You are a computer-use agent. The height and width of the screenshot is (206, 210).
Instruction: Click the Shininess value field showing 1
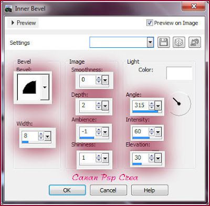click(x=88, y=158)
